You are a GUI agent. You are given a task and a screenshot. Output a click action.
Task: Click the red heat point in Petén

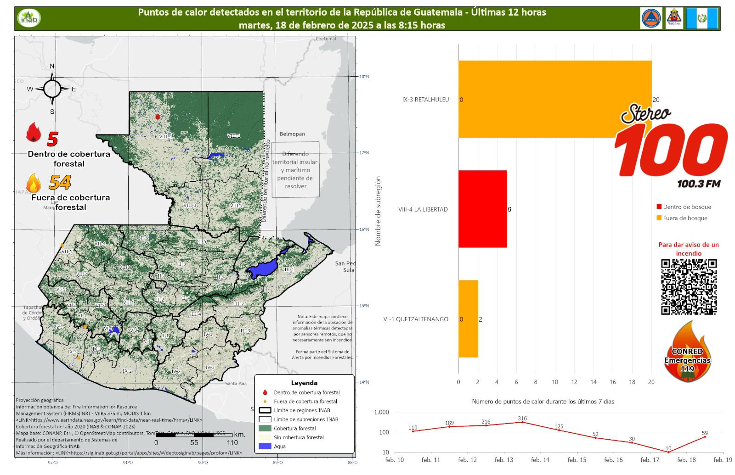tap(158, 117)
